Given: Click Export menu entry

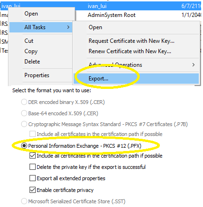Looking at the screenshot, I should (136, 79).
